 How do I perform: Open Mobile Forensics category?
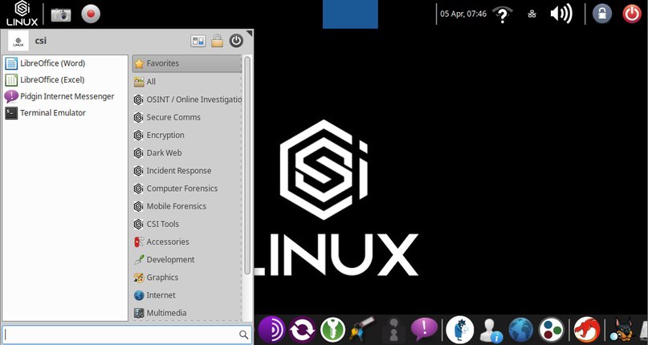coord(187,206)
